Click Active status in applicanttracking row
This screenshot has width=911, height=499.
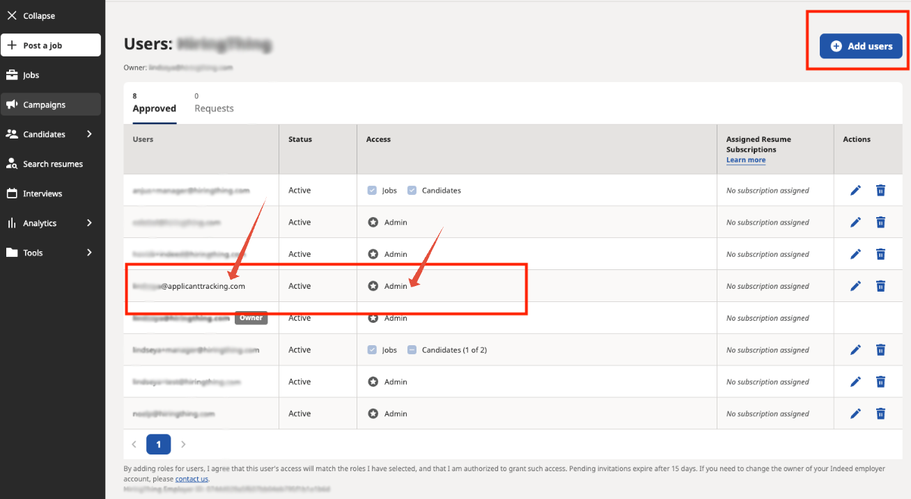299,286
